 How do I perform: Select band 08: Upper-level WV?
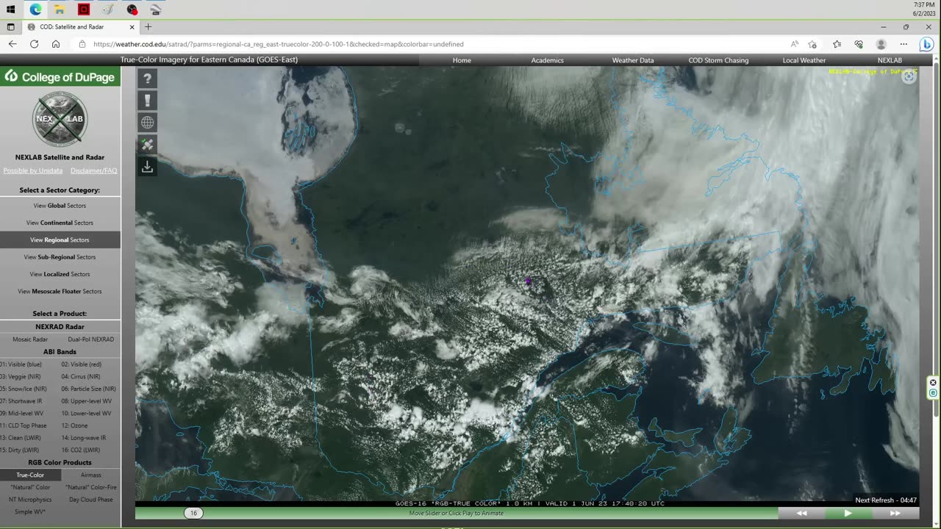coord(86,401)
